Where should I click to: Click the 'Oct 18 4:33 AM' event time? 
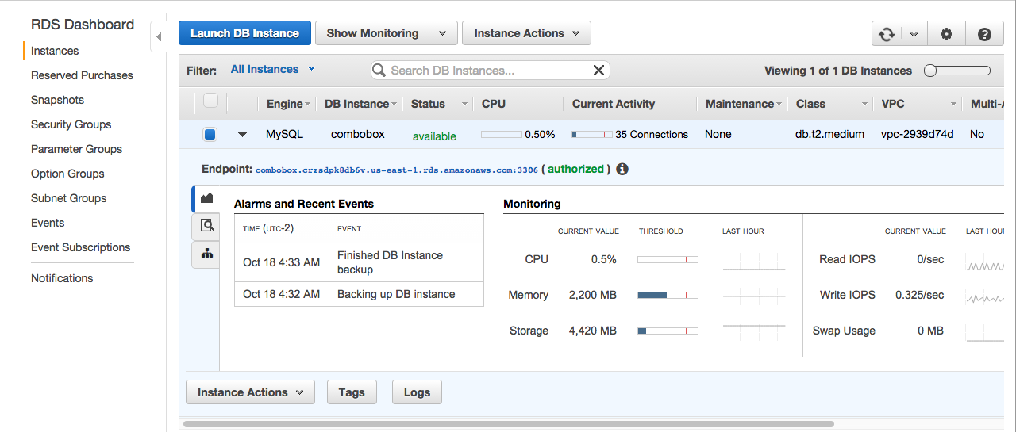click(282, 262)
